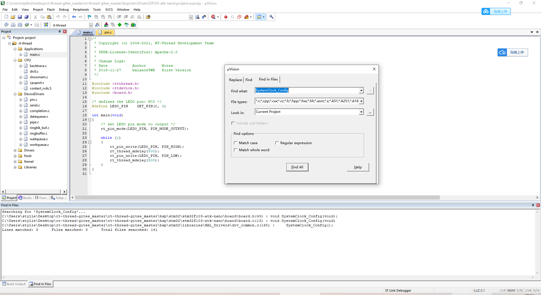Click the Build target icon
541x295 pixels.
pyautogui.click(x=13, y=25)
